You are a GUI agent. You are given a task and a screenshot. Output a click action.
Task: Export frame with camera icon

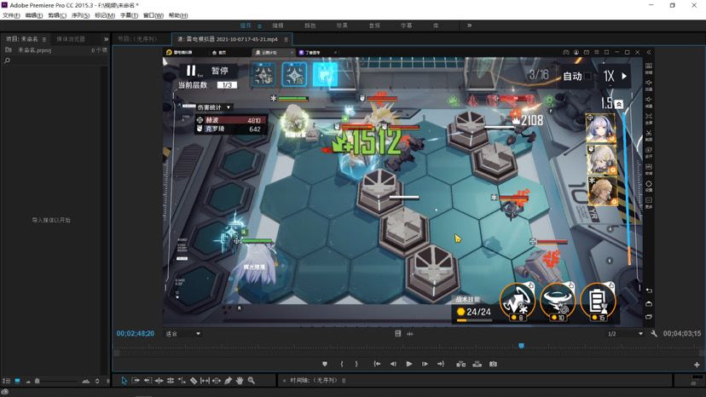pos(494,364)
